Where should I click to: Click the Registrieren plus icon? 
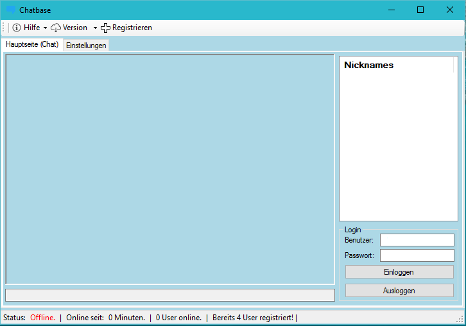[106, 28]
